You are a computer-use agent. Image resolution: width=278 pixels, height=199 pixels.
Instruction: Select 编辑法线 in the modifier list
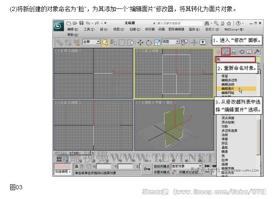pyautogui.click(x=228, y=85)
